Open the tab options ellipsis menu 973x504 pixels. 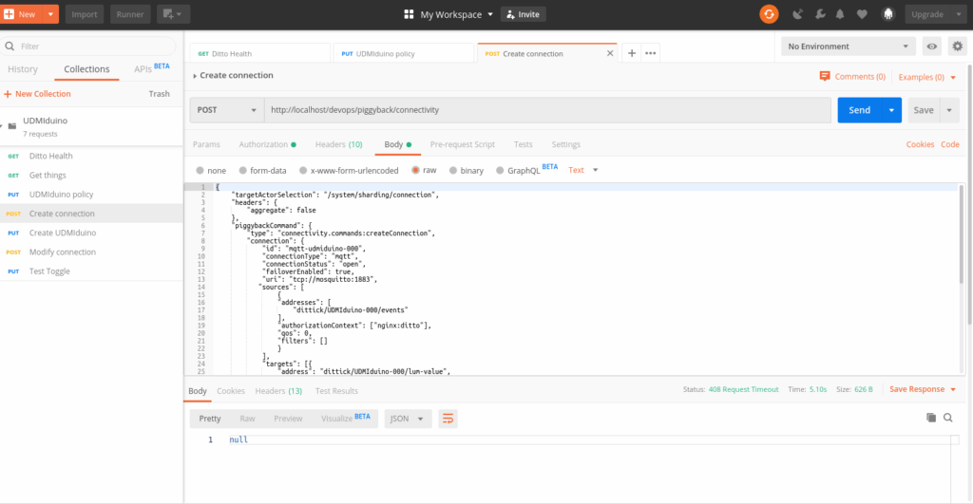tap(650, 53)
